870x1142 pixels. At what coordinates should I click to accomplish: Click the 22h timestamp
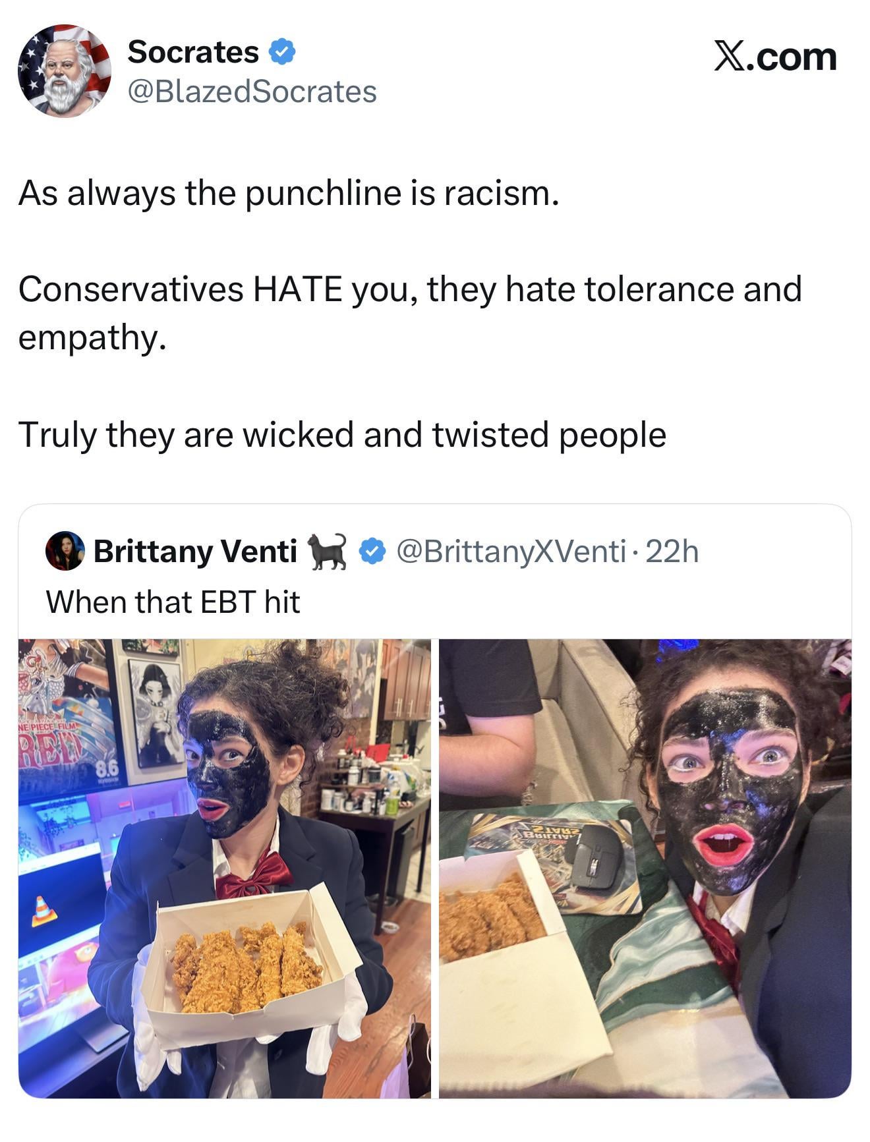672,552
